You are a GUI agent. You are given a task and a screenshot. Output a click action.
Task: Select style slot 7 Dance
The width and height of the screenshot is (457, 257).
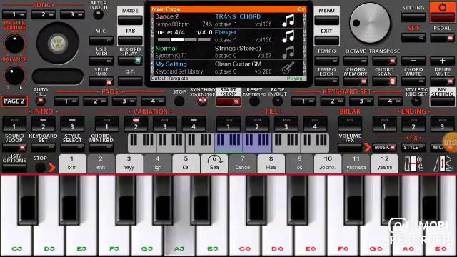243,163
